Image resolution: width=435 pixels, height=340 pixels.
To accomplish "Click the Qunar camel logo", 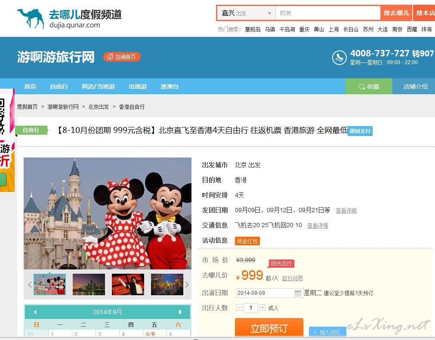I will (31, 19).
